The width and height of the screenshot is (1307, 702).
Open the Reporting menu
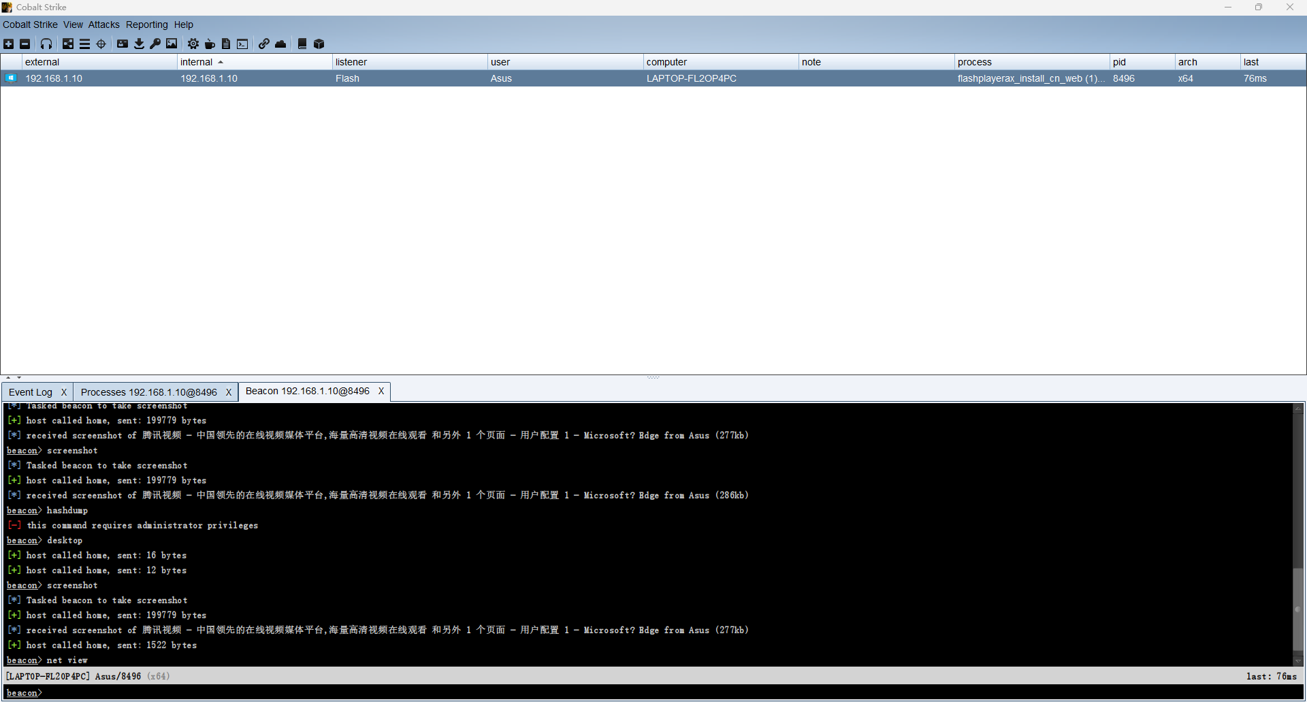146,25
